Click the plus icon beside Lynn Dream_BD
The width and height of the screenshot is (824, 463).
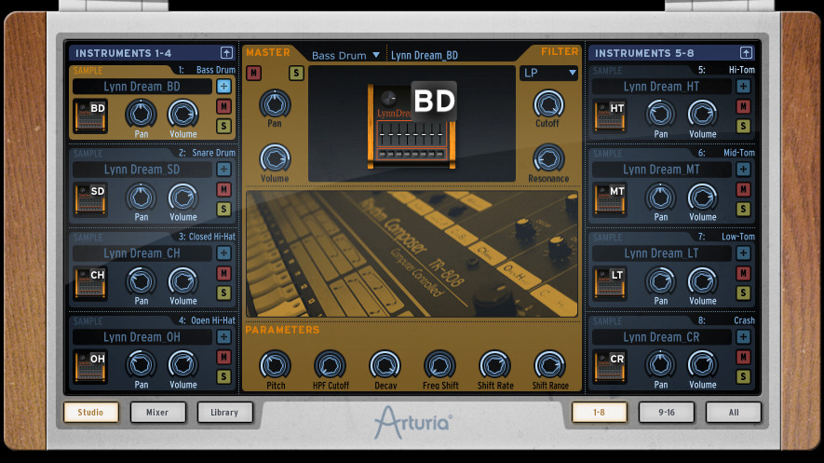(223, 87)
